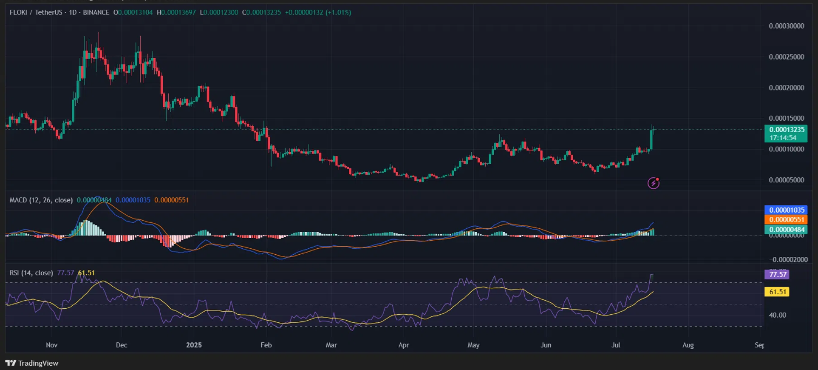This screenshot has height=370, width=818.
Task: Click the yellow 61.51 value in the RSI legend
Action: pyautogui.click(x=85, y=273)
